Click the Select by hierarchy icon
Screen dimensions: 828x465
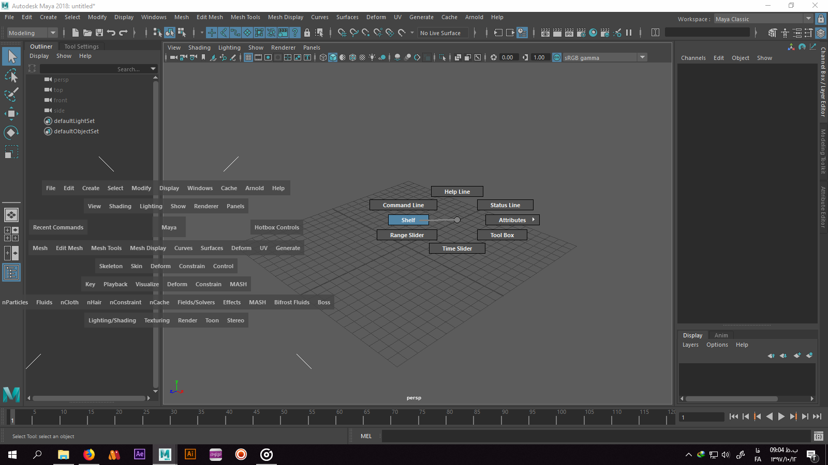click(158, 33)
